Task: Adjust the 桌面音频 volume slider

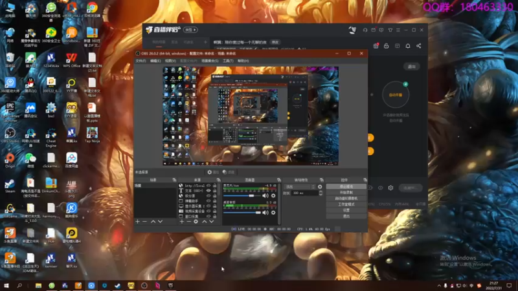Action: coord(242,213)
